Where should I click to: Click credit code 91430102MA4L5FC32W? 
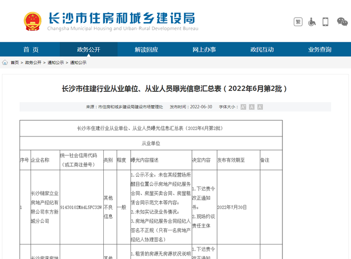[x=81, y=207]
